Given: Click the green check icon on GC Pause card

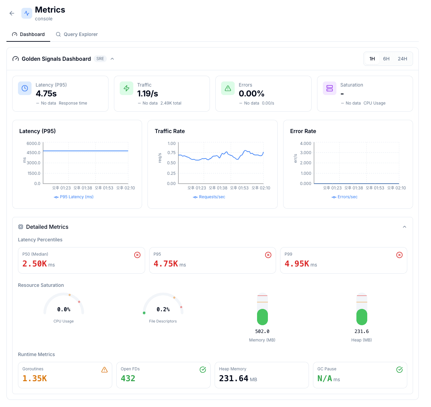Looking at the screenshot, I should point(399,370).
